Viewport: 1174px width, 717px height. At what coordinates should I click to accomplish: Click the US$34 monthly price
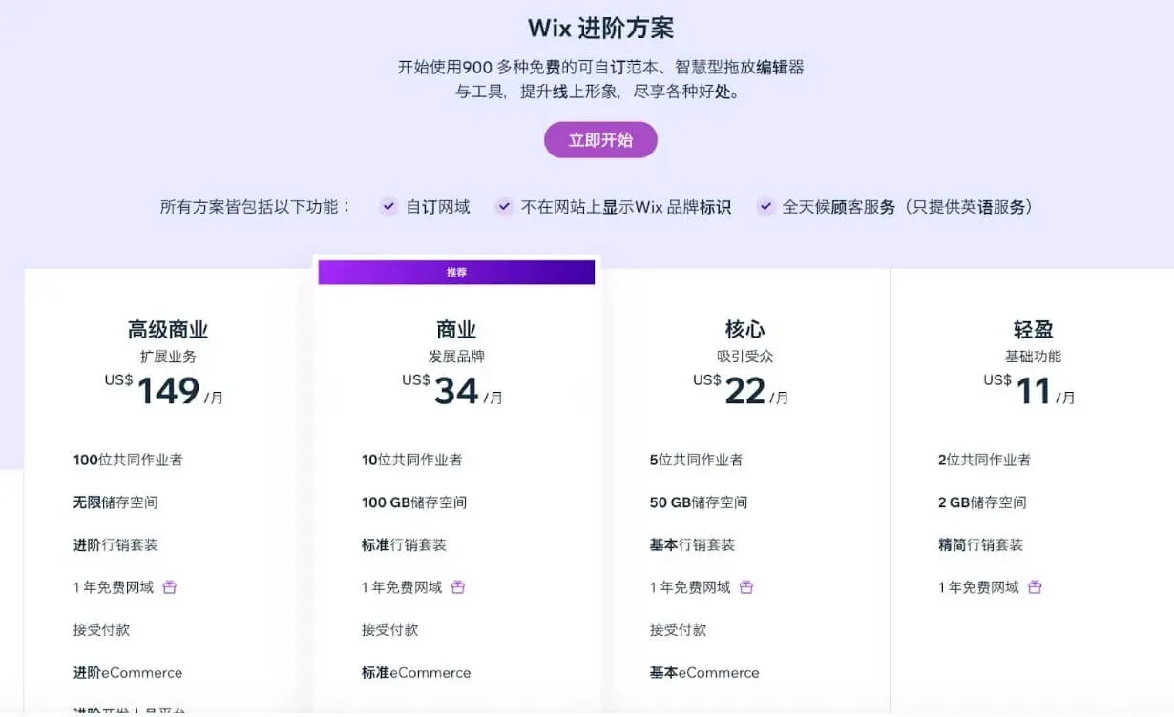pos(452,391)
